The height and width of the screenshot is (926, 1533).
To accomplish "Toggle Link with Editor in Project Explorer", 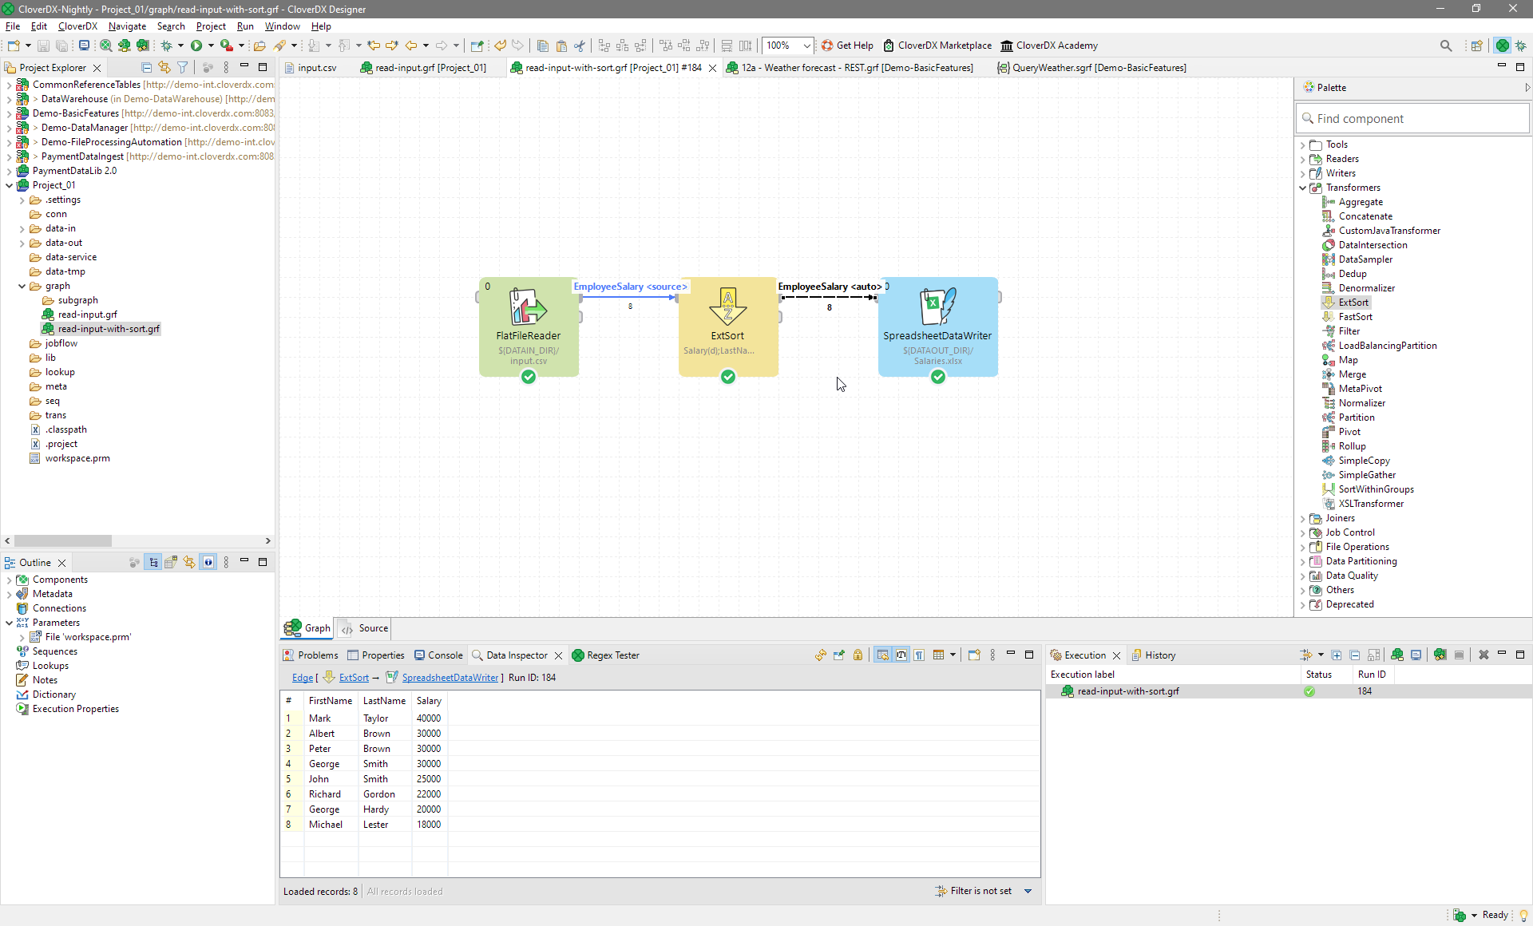I will tap(164, 68).
